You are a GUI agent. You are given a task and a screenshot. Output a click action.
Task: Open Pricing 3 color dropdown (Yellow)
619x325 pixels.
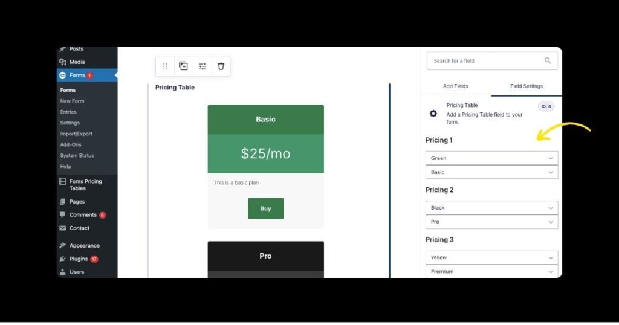click(491, 257)
